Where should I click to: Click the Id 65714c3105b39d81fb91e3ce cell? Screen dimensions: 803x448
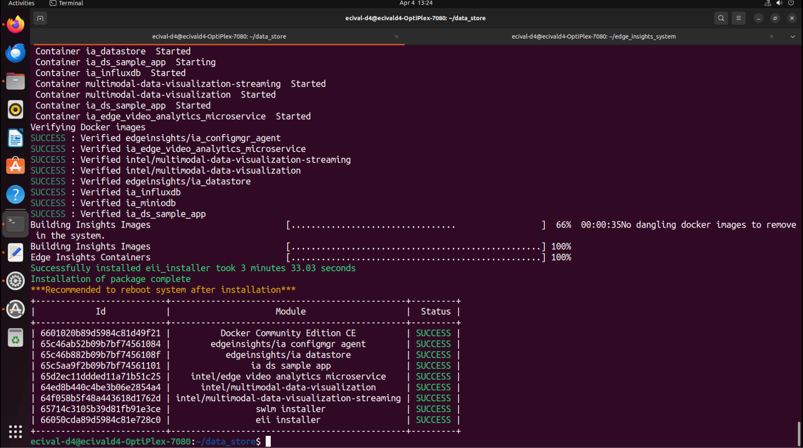pyautogui.click(x=100, y=409)
